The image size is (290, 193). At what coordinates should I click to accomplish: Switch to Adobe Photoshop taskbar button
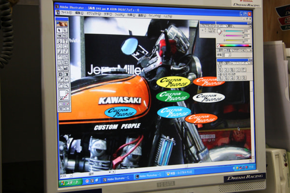click(148, 176)
